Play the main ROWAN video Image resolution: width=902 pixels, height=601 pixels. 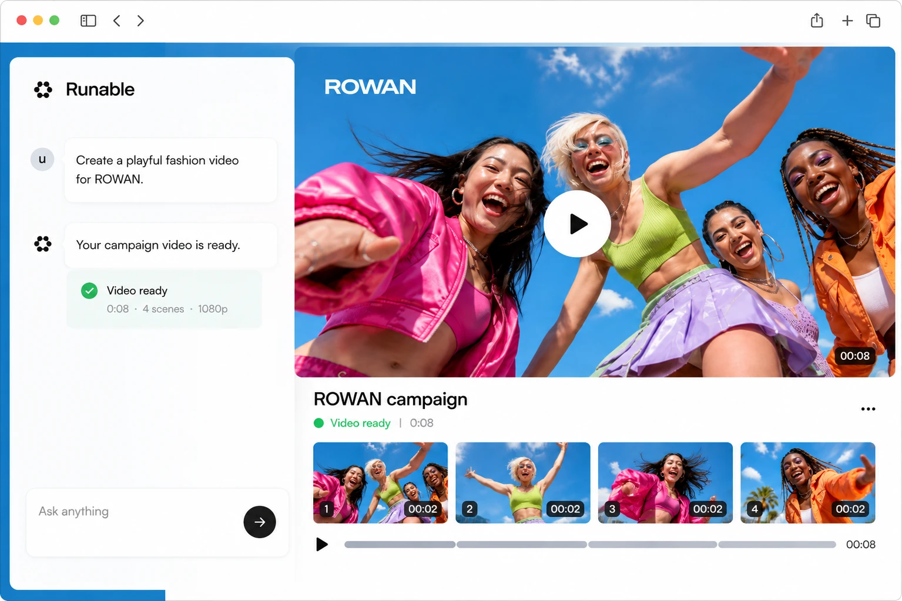click(x=577, y=224)
